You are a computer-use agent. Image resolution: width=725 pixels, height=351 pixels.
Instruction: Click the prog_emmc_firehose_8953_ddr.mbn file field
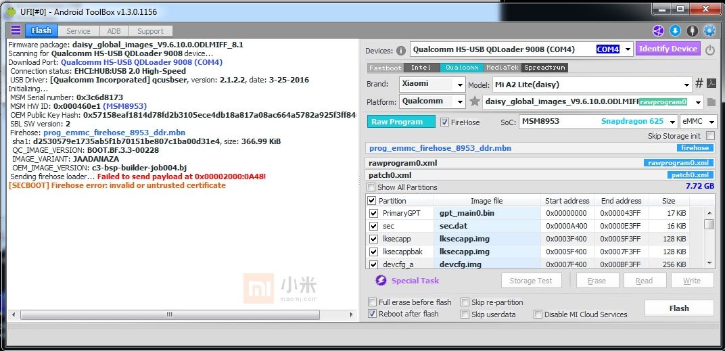click(541, 148)
